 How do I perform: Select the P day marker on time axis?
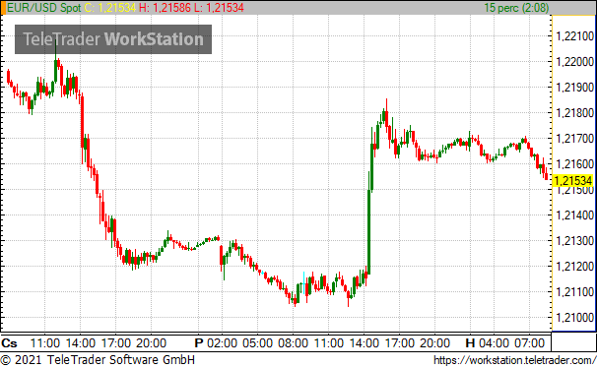199,343
